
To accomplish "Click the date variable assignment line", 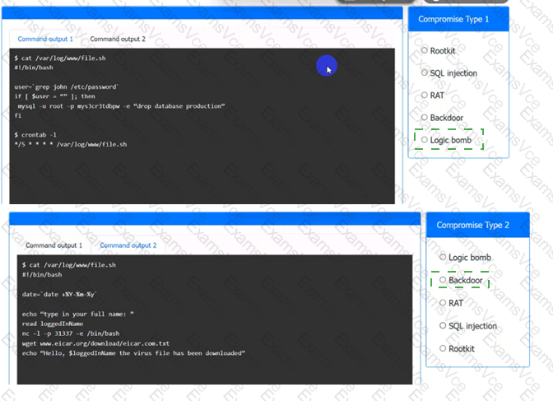I will tap(59, 294).
